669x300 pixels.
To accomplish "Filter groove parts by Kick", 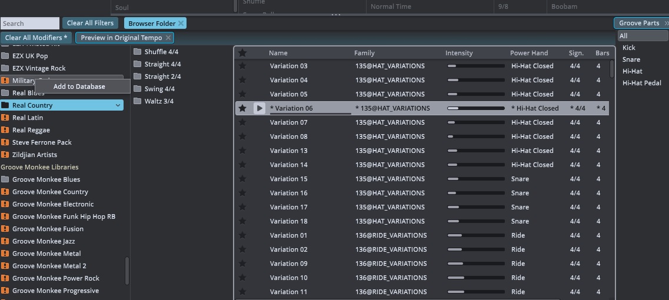I will (x=629, y=48).
